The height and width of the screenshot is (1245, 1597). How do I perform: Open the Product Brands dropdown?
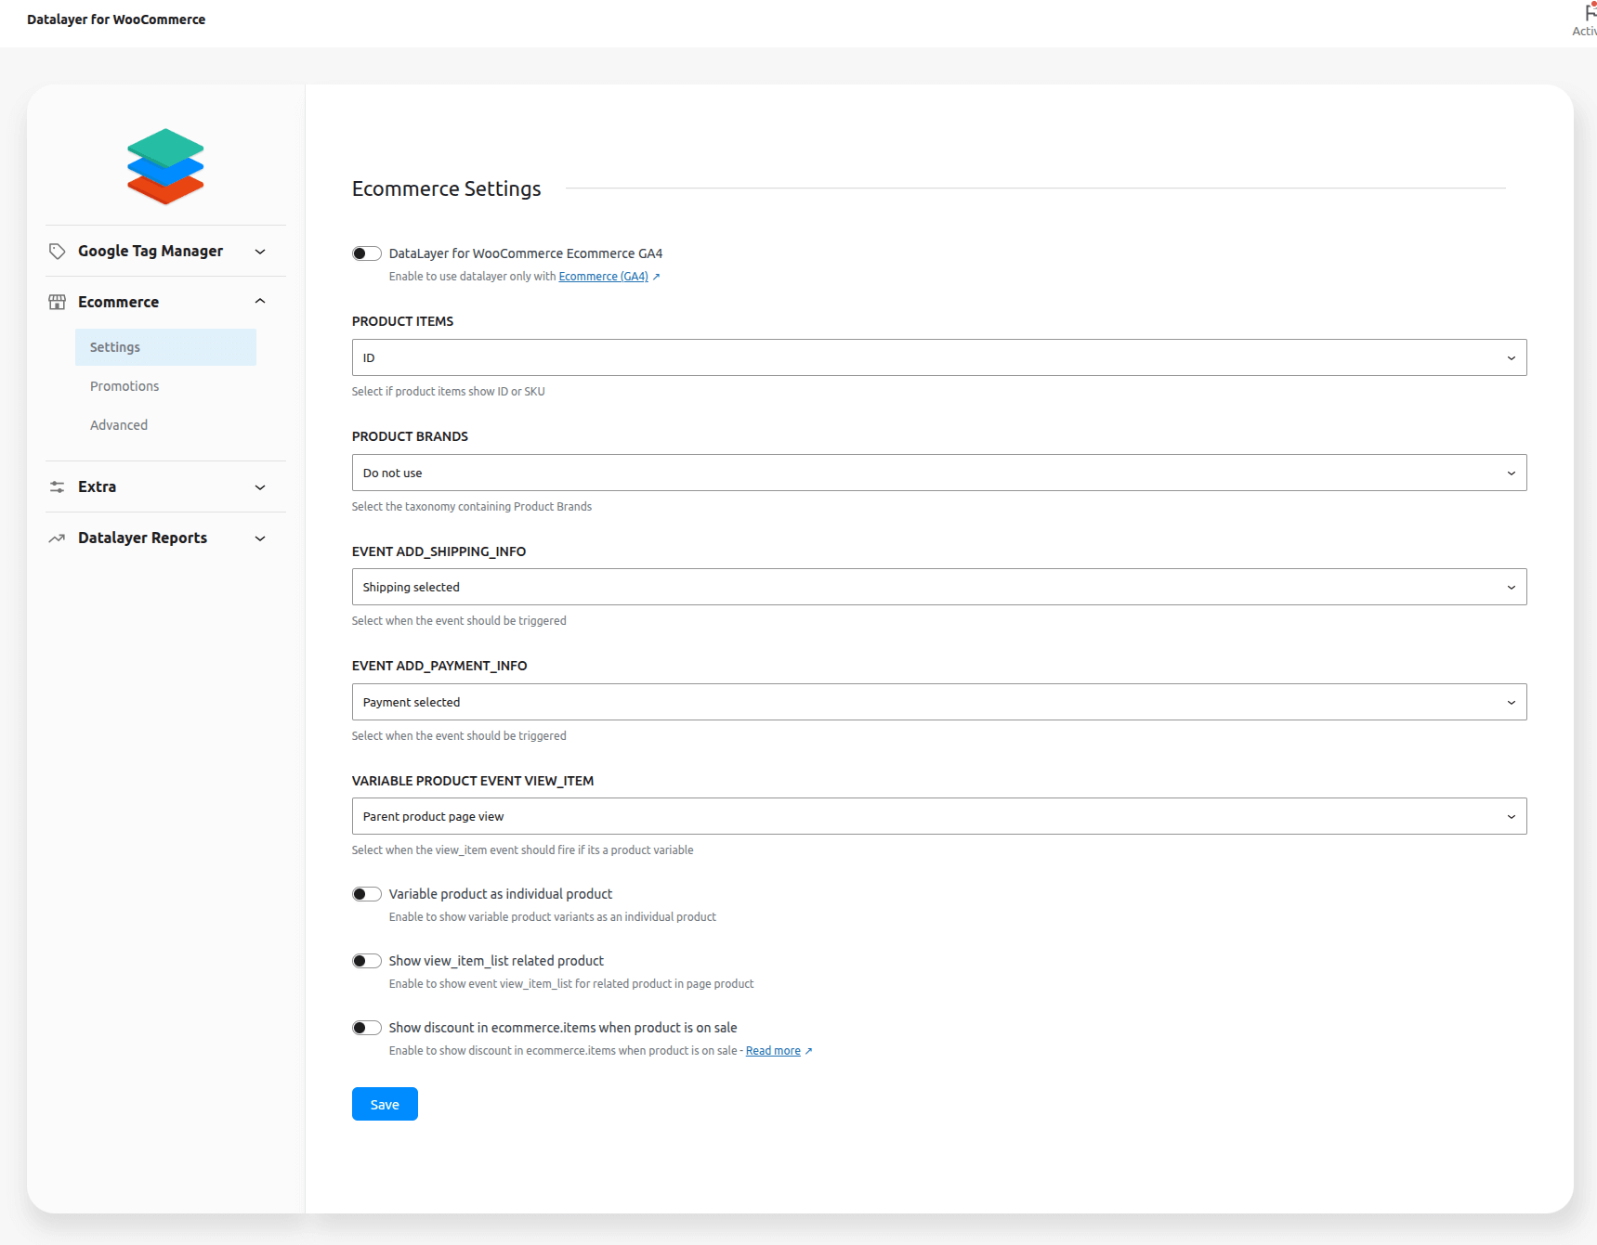point(938,473)
